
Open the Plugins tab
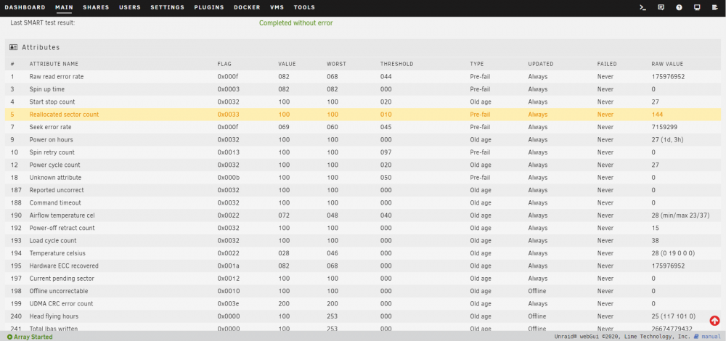[x=209, y=7]
